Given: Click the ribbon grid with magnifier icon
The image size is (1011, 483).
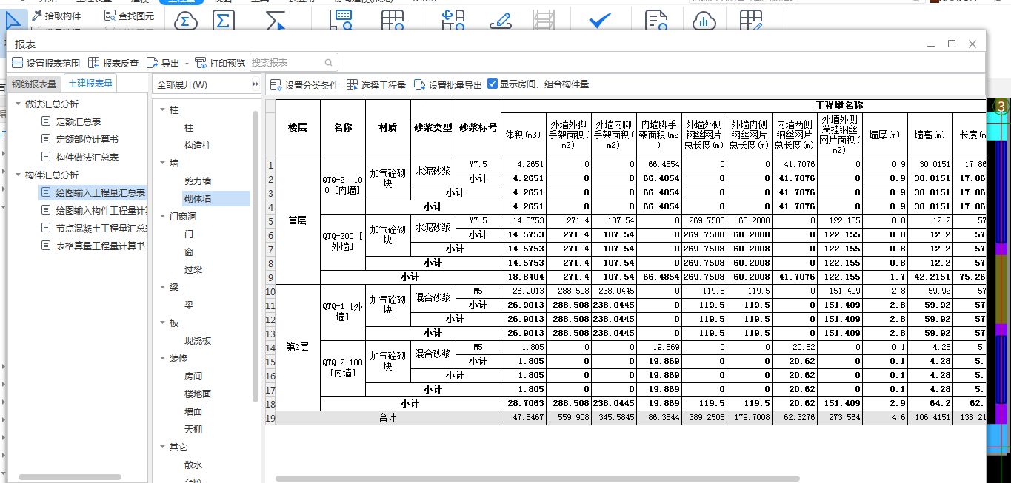Looking at the screenshot, I should pos(393,21).
